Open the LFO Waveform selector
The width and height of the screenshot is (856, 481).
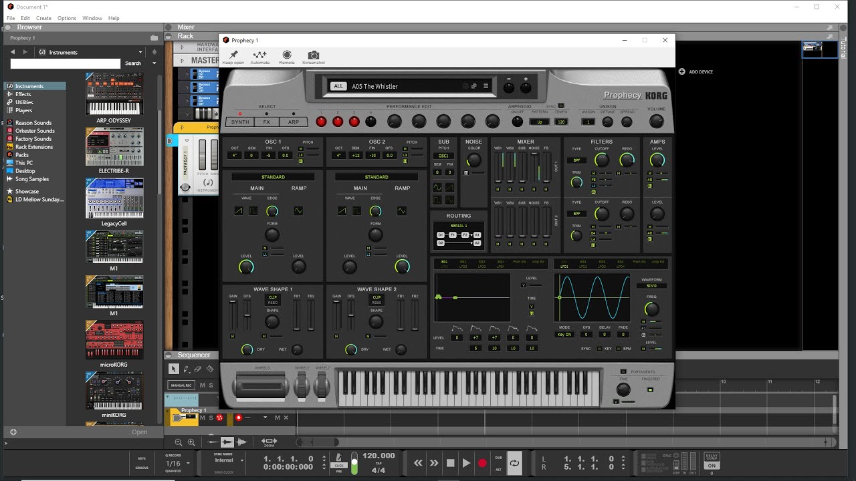point(651,286)
